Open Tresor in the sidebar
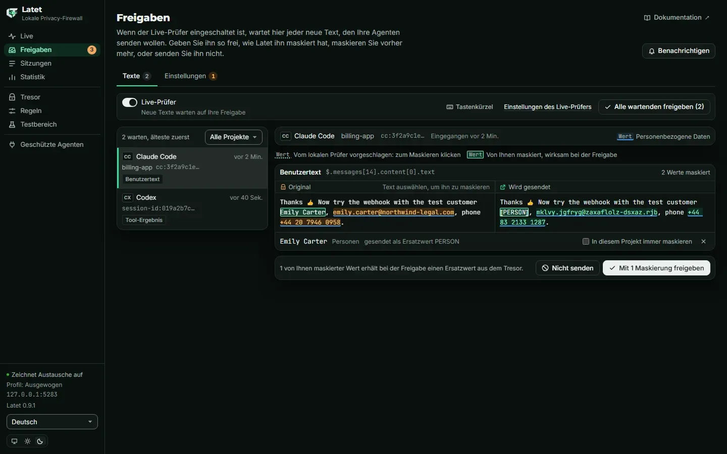The image size is (727, 454). 53,97
